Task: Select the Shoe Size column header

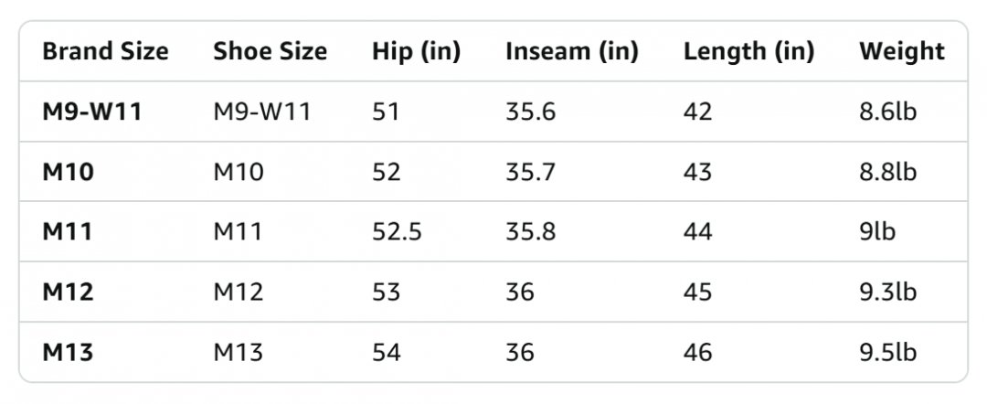Action: 270,51
